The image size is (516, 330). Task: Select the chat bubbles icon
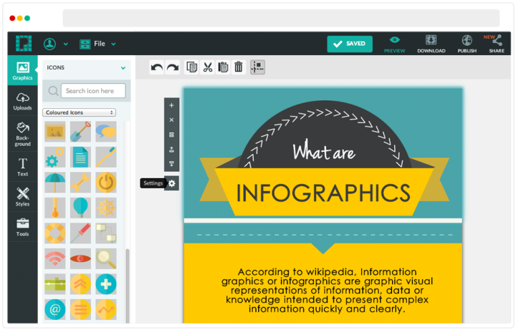point(106,132)
